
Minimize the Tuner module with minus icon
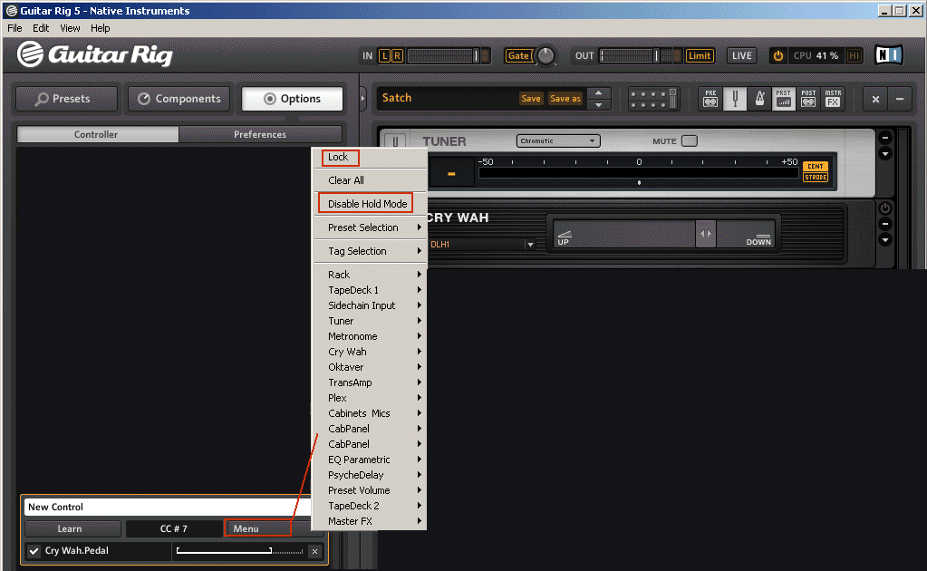click(885, 138)
